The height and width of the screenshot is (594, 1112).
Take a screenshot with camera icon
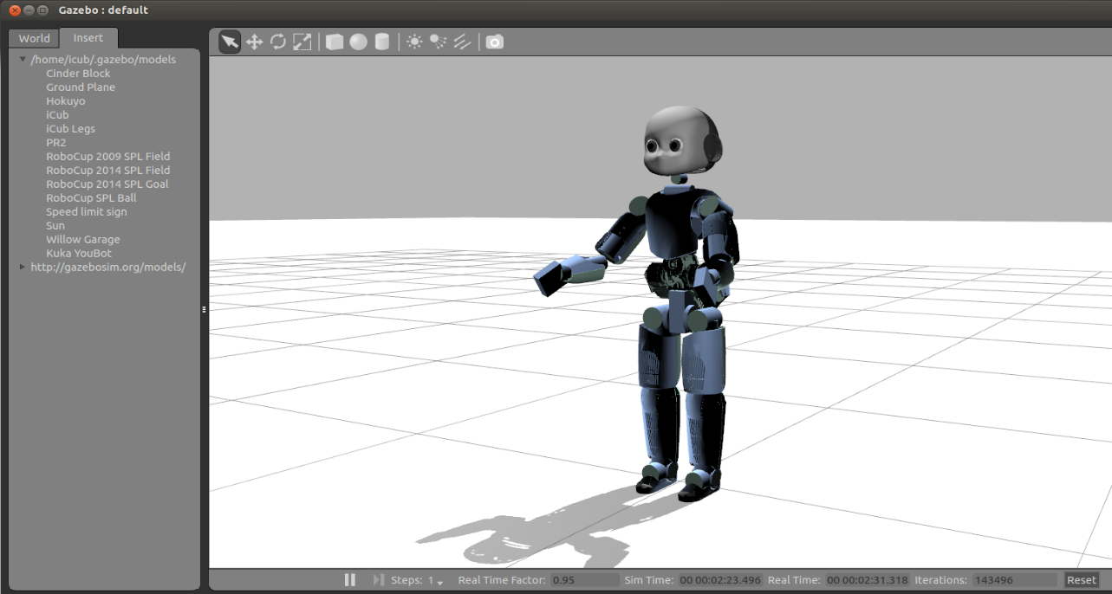tap(494, 42)
